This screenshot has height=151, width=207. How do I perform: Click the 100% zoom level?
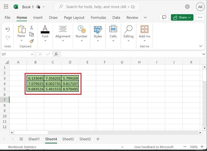(x=193, y=147)
